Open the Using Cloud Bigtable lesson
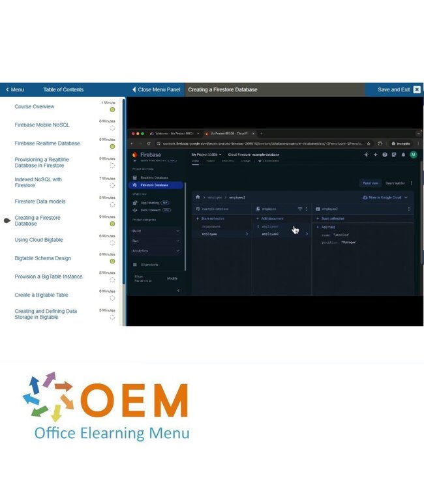This screenshot has height=489, width=424. click(39, 240)
